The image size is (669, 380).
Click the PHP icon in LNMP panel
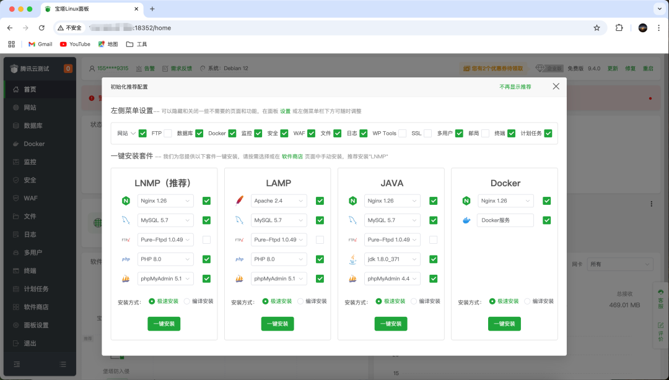126,259
